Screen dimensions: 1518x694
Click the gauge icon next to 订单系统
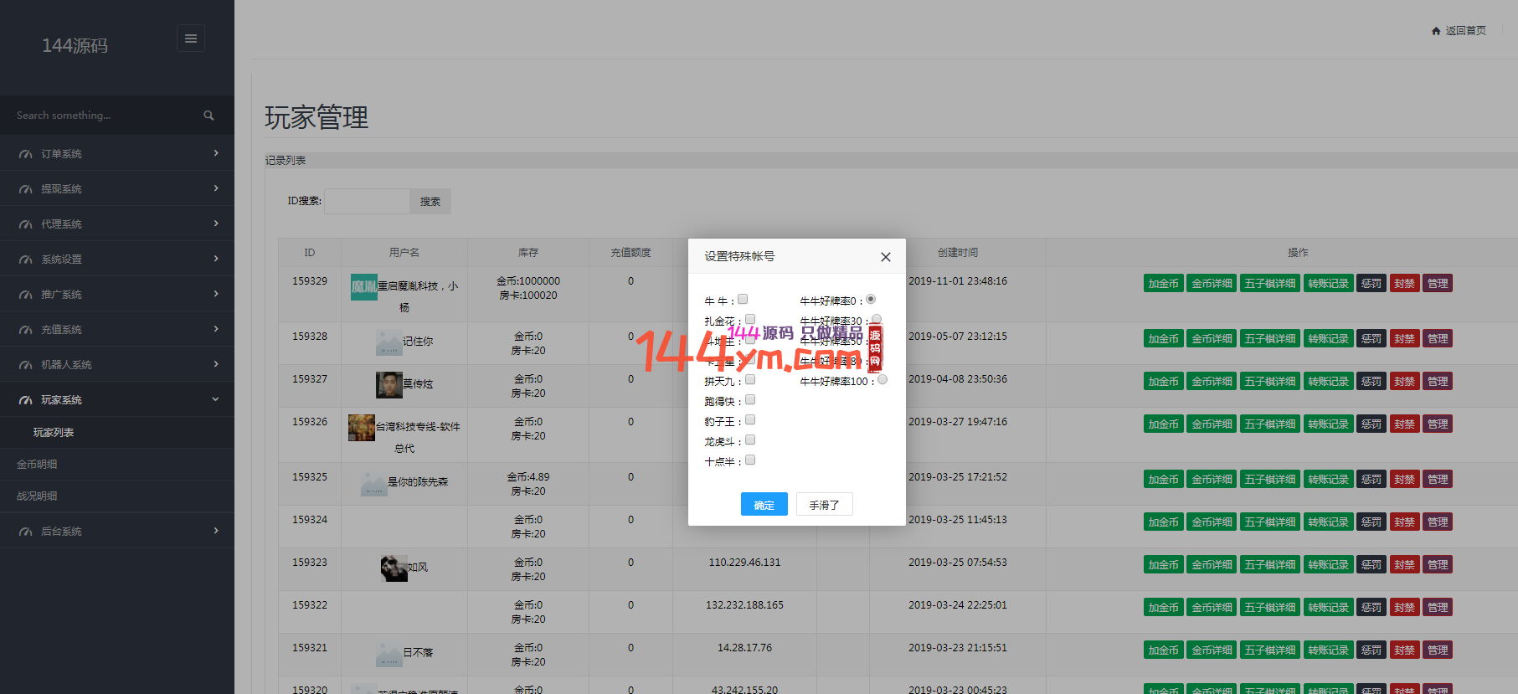tap(26, 154)
